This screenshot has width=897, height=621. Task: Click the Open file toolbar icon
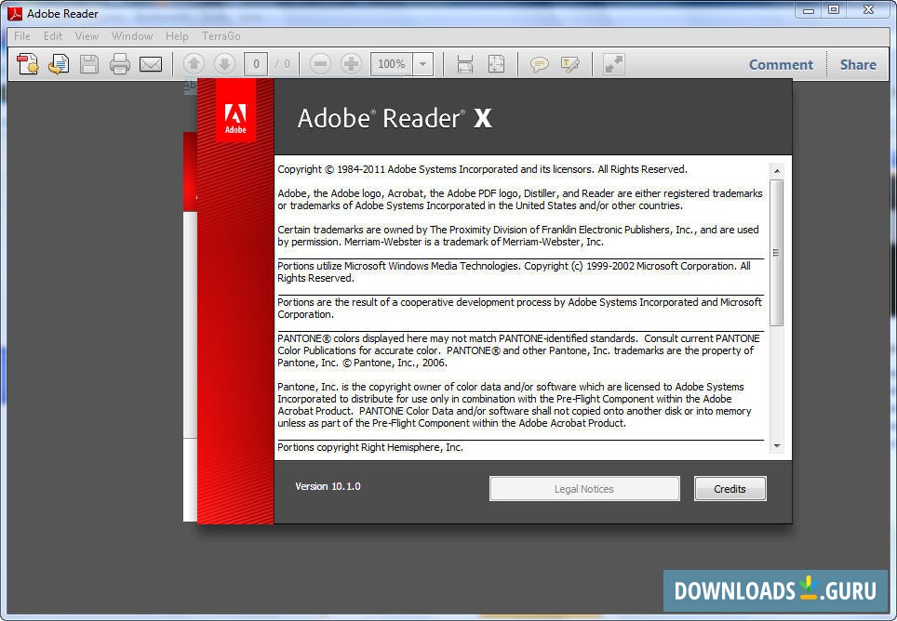[x=59, y=64]
